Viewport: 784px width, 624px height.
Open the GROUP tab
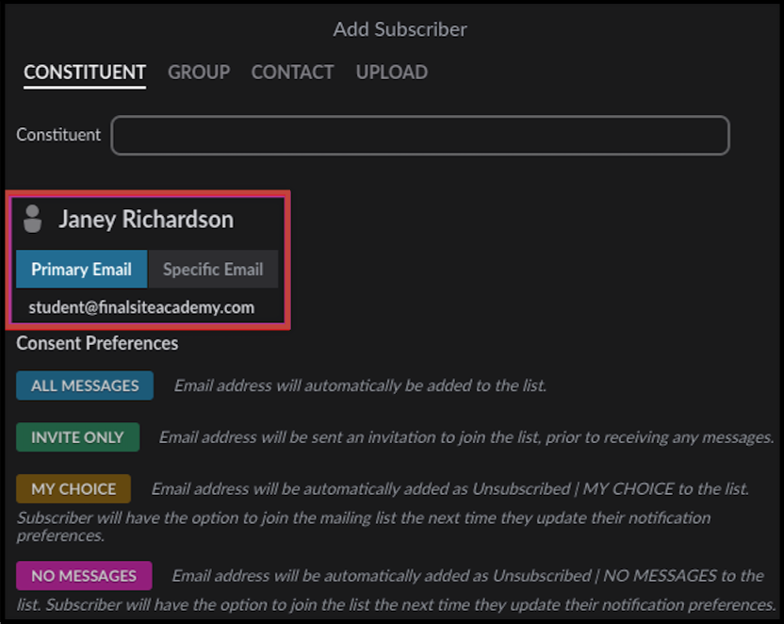pyautogui.click(x=199, y=73)
